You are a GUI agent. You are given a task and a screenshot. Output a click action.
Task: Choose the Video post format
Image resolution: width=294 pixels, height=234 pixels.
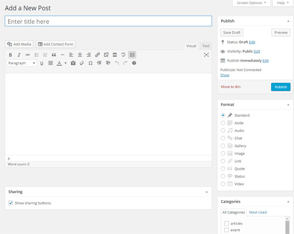[x=223, y=184]
